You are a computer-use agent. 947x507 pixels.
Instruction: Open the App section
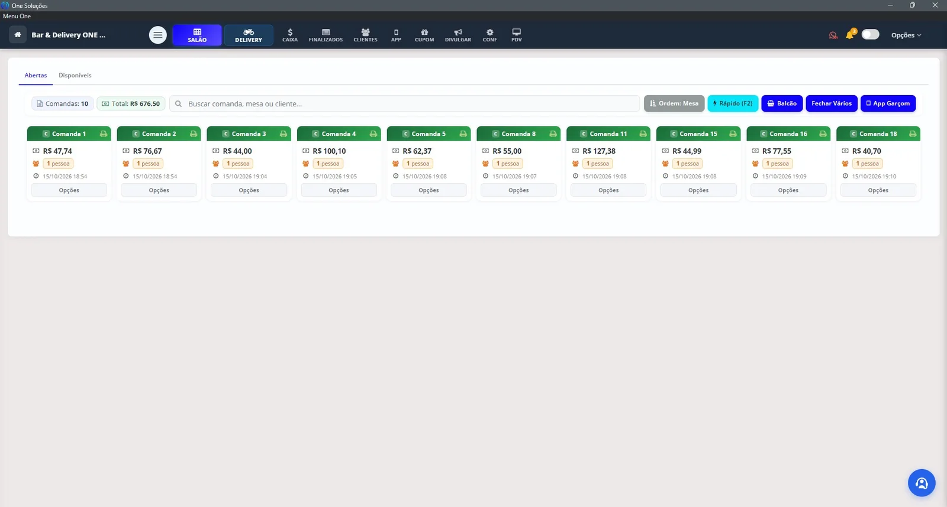coord(396,35)
